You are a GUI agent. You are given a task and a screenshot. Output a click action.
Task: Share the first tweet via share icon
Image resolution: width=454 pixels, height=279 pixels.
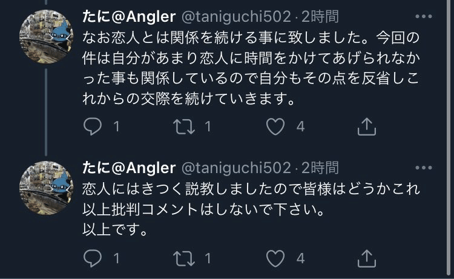click(367, 126)
